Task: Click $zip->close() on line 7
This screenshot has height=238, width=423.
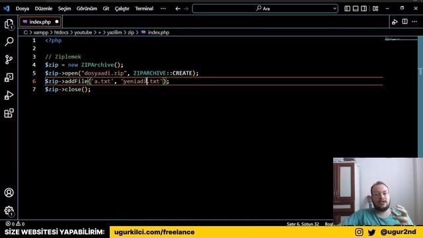Action: (x=67, y=89)
